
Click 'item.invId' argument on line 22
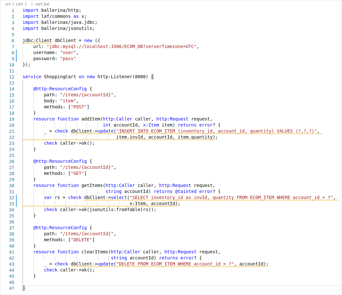130,137
